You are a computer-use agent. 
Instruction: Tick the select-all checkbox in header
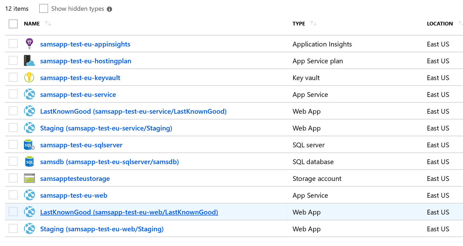coord(13,24)
